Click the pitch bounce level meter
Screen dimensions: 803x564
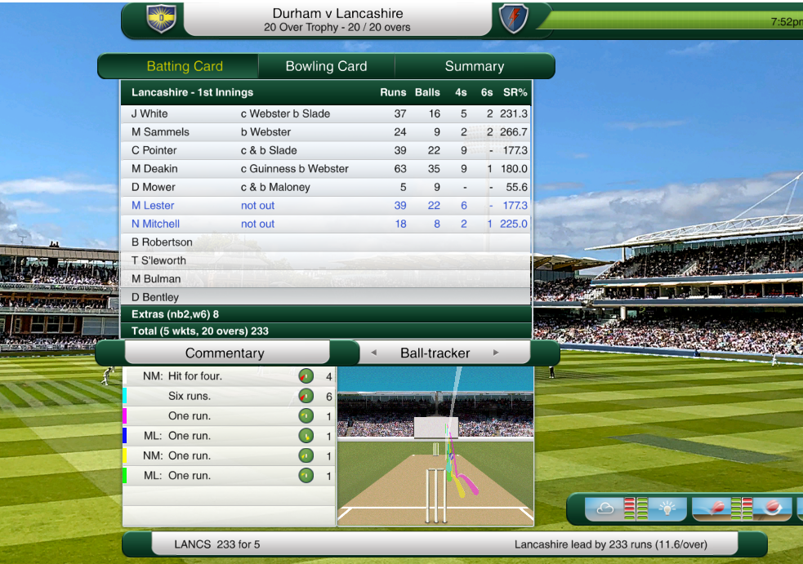tap(735, 508)
